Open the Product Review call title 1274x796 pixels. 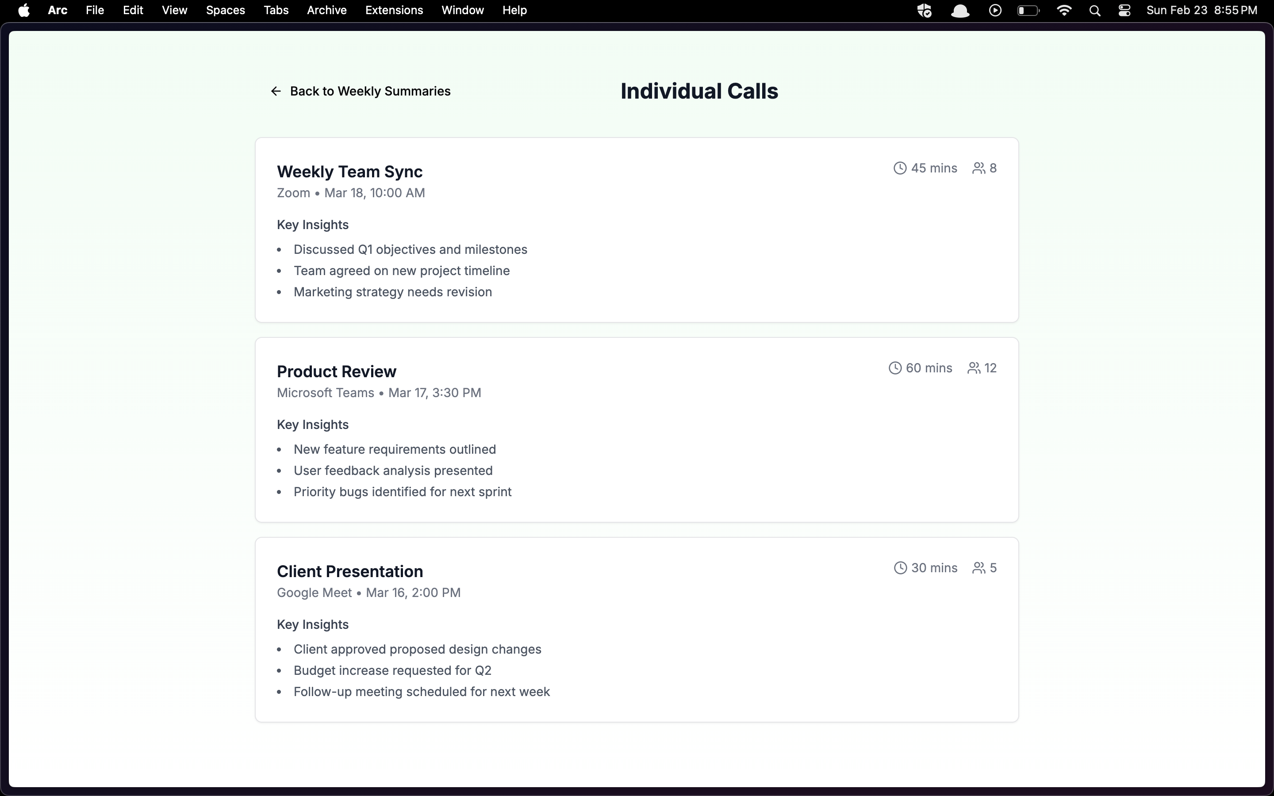336,371
